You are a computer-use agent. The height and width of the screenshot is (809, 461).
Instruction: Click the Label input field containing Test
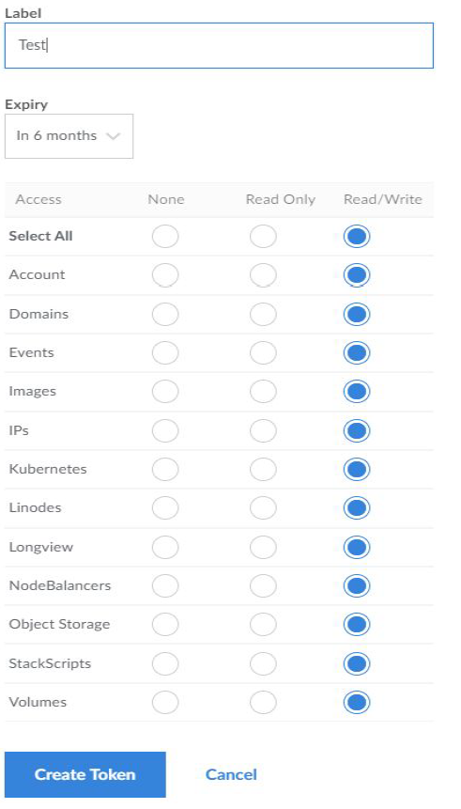point(219,45)
